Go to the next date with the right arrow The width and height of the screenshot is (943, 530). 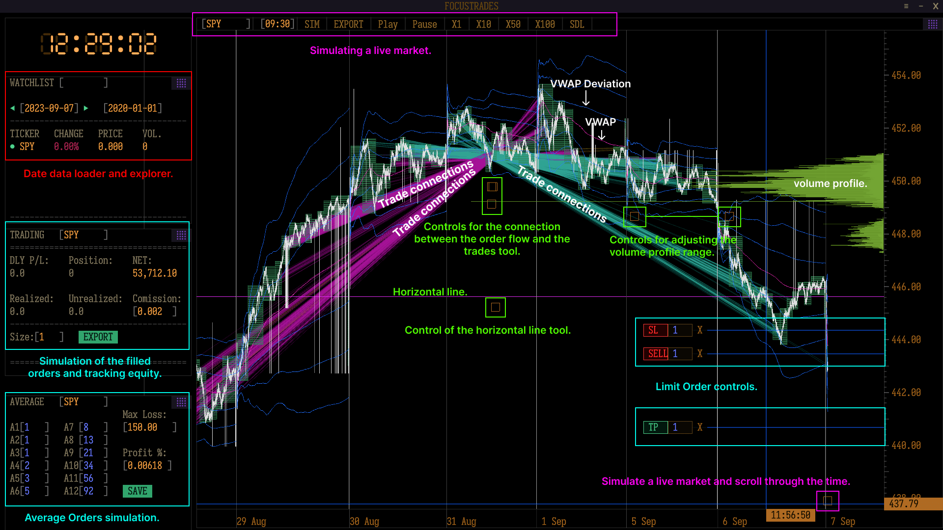[86, 108]
